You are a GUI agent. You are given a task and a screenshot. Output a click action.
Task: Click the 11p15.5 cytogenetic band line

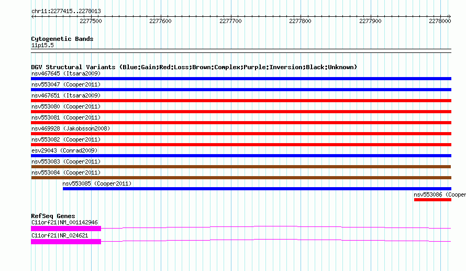241,51
